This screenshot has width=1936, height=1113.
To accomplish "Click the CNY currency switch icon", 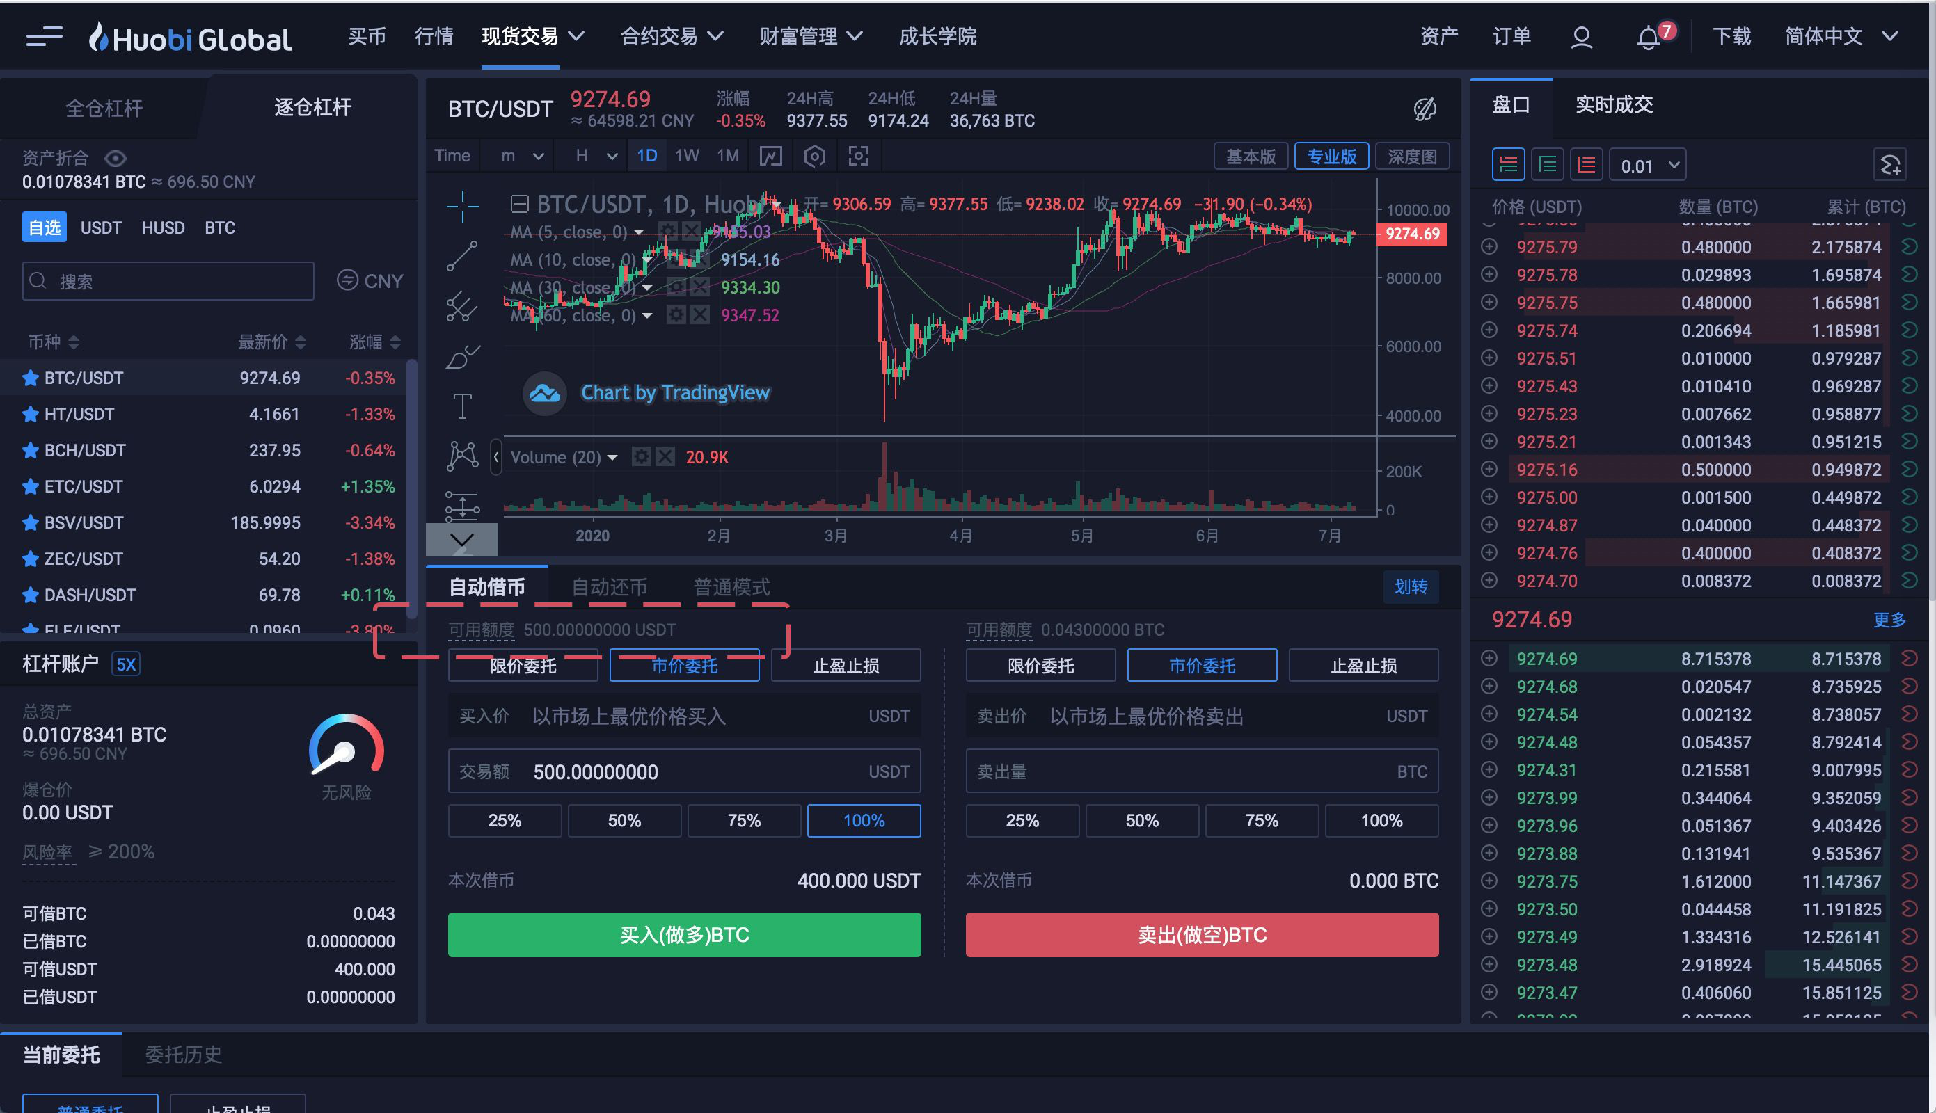I will coord(347,280).
